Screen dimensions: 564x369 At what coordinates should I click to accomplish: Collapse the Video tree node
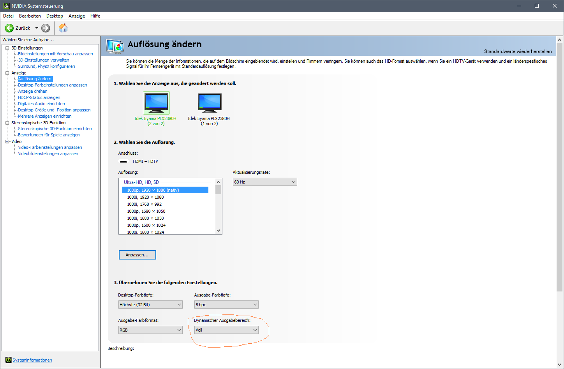7,141
